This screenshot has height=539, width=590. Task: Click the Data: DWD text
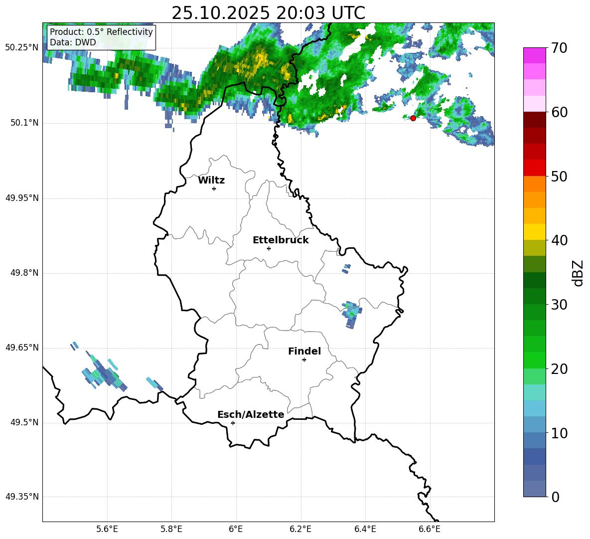point(73,42)
